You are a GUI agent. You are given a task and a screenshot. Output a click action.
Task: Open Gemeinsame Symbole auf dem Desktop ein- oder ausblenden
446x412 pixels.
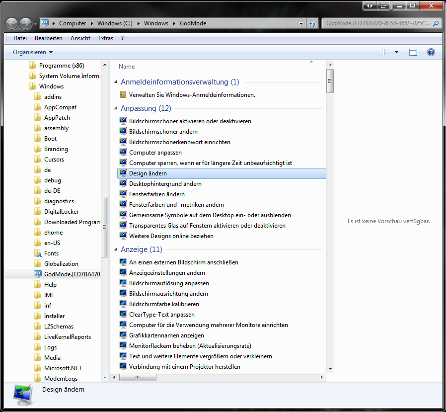(210, 215)
